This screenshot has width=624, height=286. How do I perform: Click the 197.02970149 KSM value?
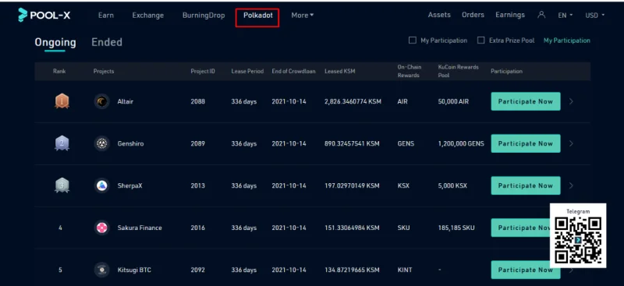pos(352,185)
